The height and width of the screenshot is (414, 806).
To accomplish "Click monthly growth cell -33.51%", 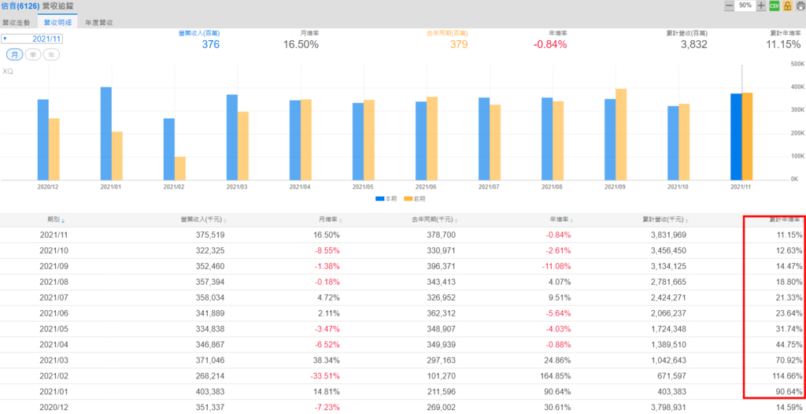I will pos(325,376).
